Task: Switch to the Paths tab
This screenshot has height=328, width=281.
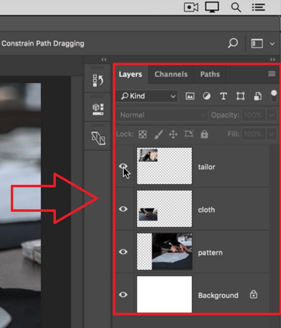Action: pos(210,74)
